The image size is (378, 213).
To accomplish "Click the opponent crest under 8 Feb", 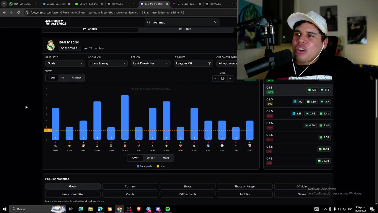I will (x=69, y=146).
